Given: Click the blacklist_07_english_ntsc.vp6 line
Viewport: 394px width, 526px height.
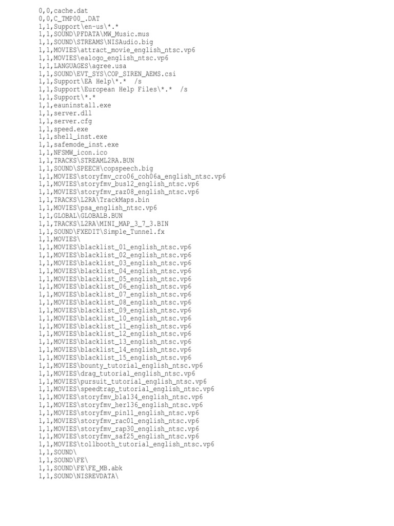Looking at the screenshot, I should [115, 294].
